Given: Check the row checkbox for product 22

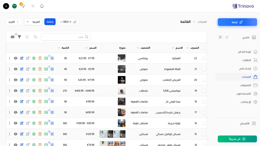Looking at the screenshot, I should (204, 59).
